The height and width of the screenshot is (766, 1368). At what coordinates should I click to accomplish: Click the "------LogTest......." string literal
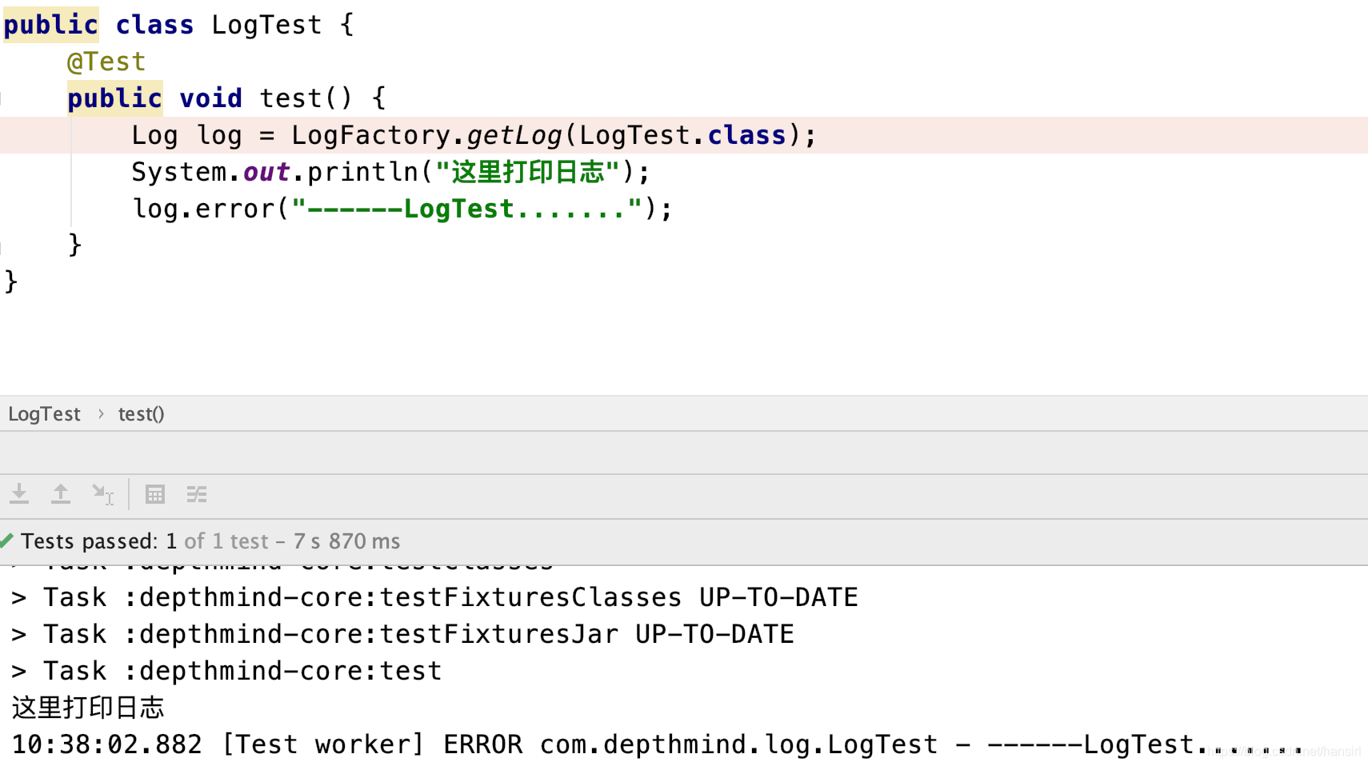click(x=467, y=209)
